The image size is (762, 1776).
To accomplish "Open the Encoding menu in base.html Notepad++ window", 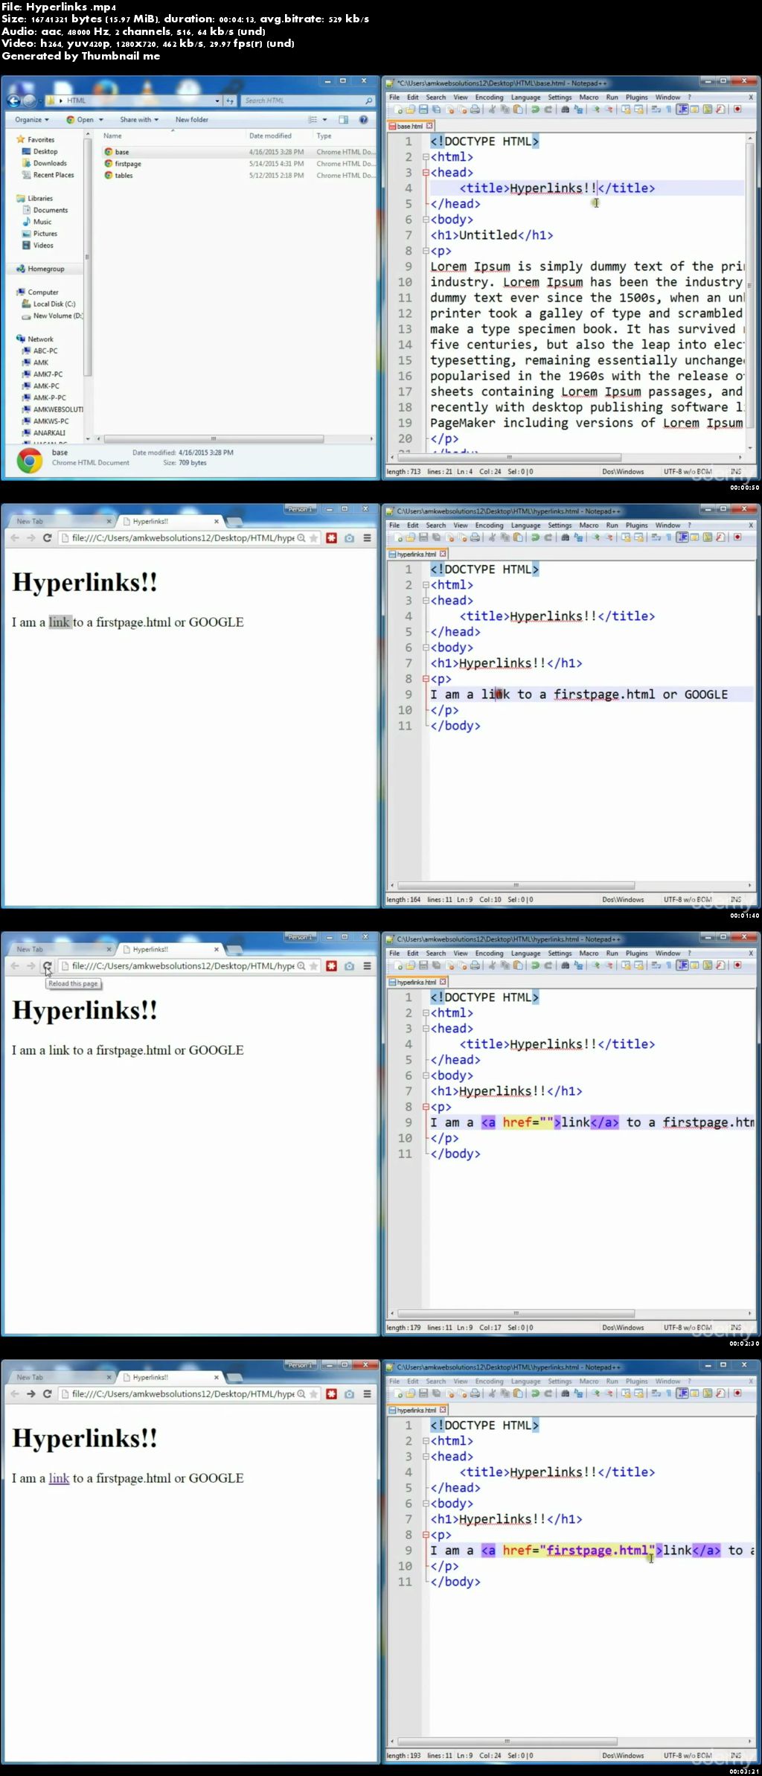I will [x=489, y=98].
